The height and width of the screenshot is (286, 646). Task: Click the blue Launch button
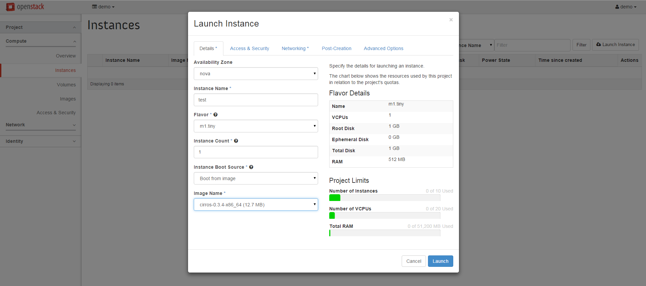coord(440,261)
